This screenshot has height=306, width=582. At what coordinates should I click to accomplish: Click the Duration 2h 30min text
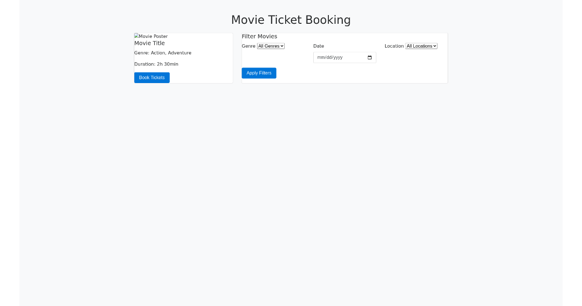click(156, 64)
